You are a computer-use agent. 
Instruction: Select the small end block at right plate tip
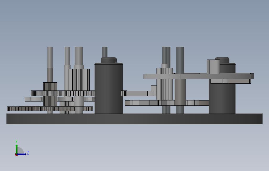tap(252, 76)
